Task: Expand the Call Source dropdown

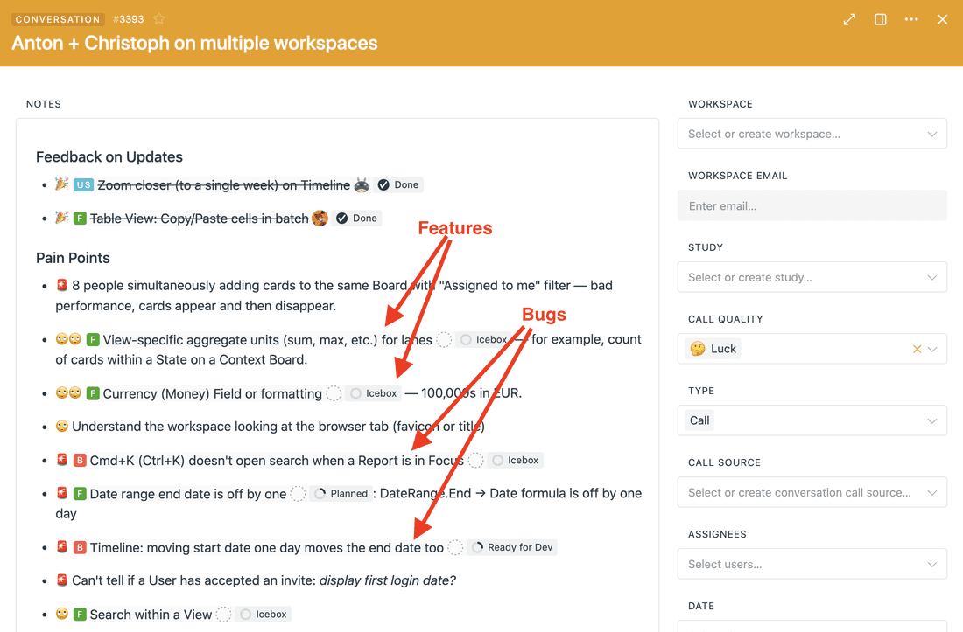Action: (812, 492)
